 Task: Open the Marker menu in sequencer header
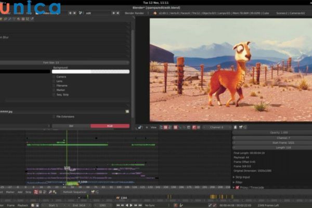(10, 192)
